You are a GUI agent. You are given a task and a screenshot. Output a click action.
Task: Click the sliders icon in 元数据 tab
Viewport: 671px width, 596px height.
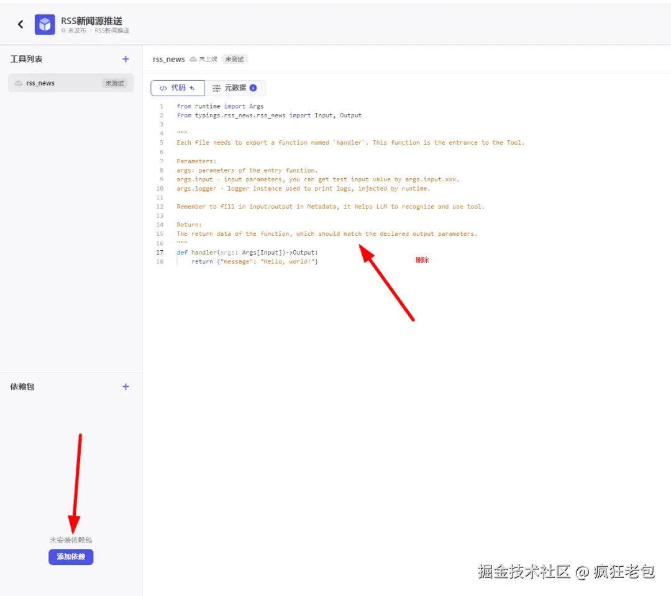[217, 88]
